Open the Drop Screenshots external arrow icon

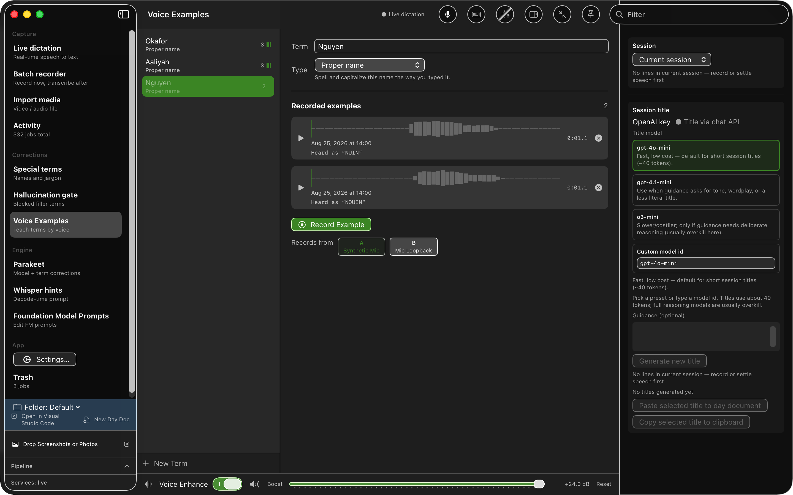(x=127, y=444)
